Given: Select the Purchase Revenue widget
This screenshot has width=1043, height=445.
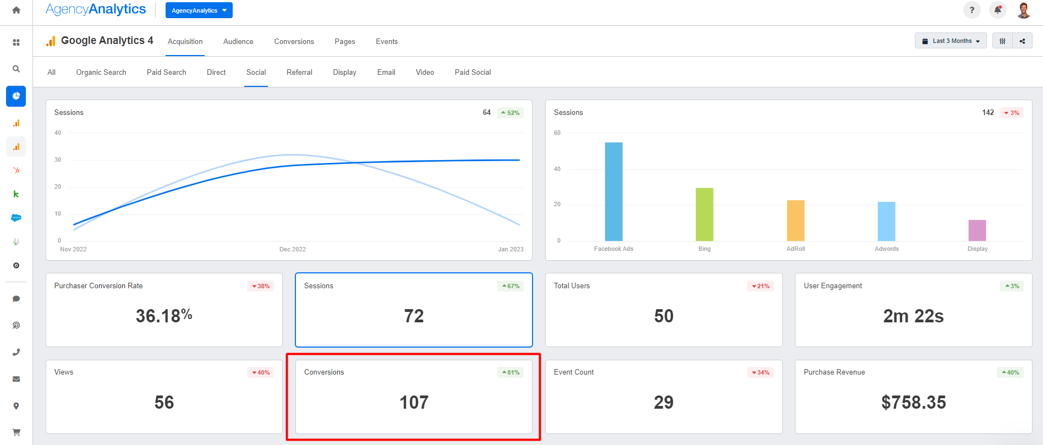Looking at the screenshot, I should pyautogui.click(x=913, y=397).
